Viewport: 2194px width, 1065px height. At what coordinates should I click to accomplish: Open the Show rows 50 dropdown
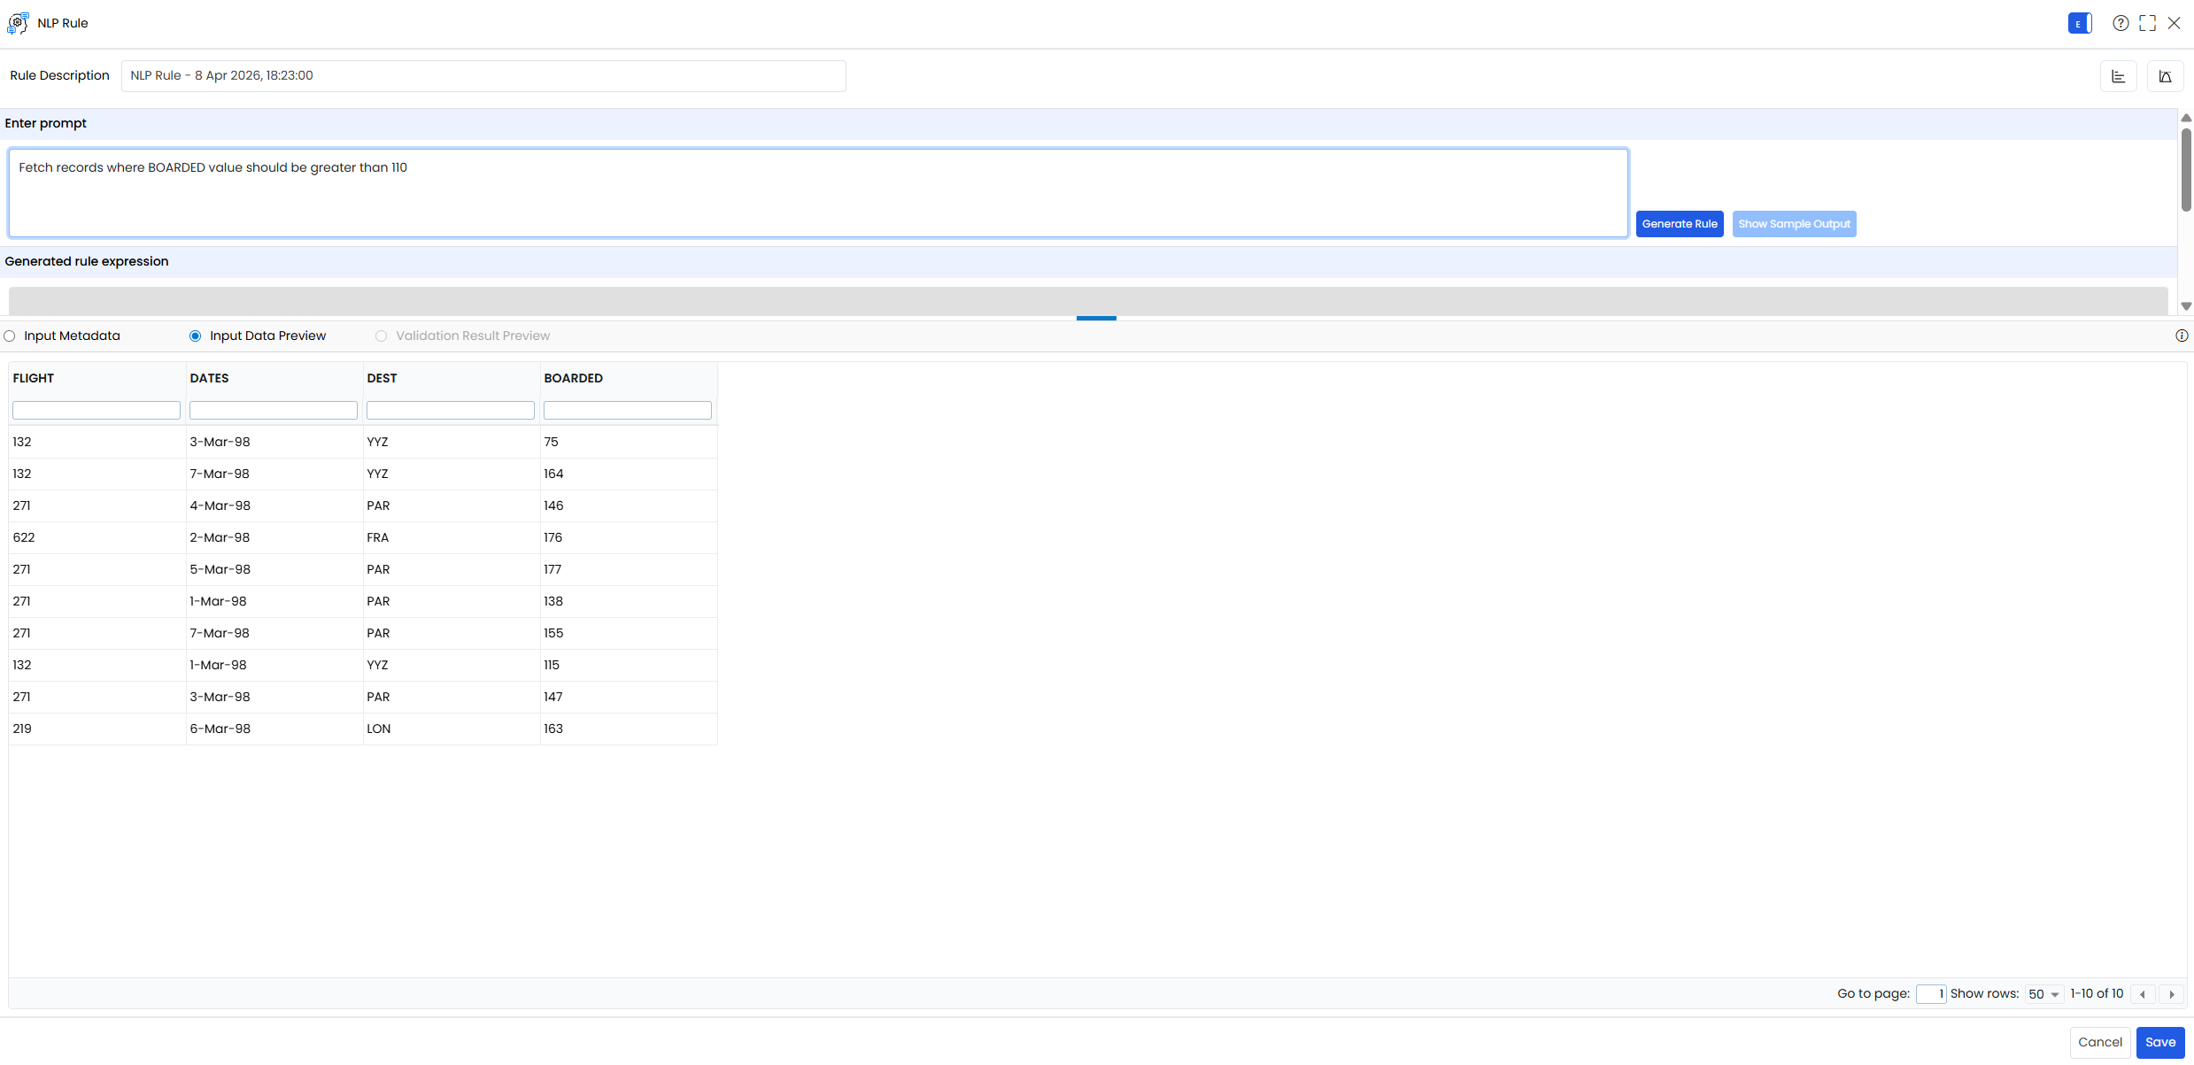point(2044,994)
